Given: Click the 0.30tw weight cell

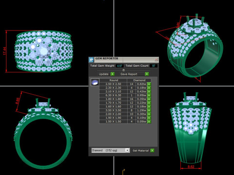Looking at the screenshot, I should 141,114.
